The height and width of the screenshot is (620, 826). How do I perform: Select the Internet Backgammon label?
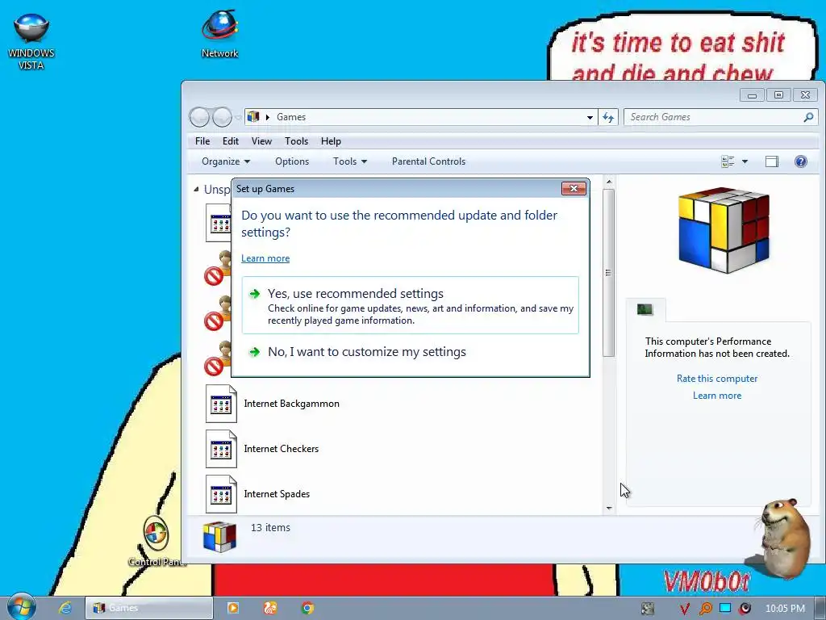291,404
